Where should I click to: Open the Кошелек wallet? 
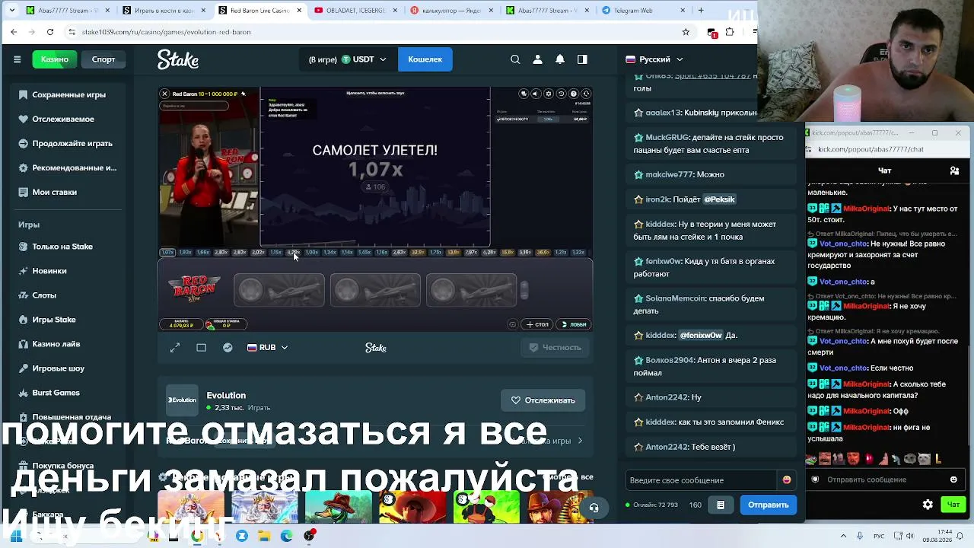pyautogui.click(x=425, y=59)
